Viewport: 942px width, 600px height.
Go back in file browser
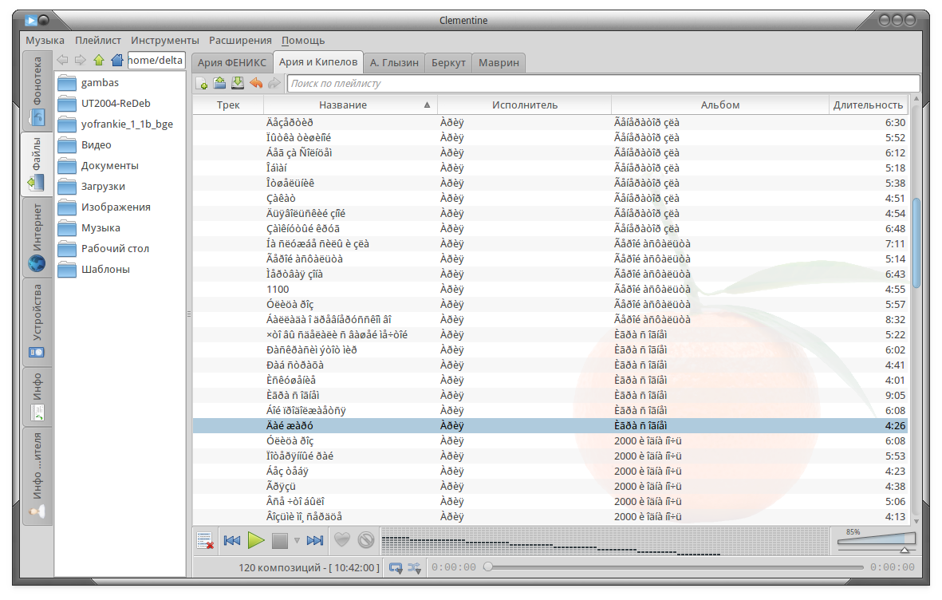pyautogui.click(x=62, y=60)
